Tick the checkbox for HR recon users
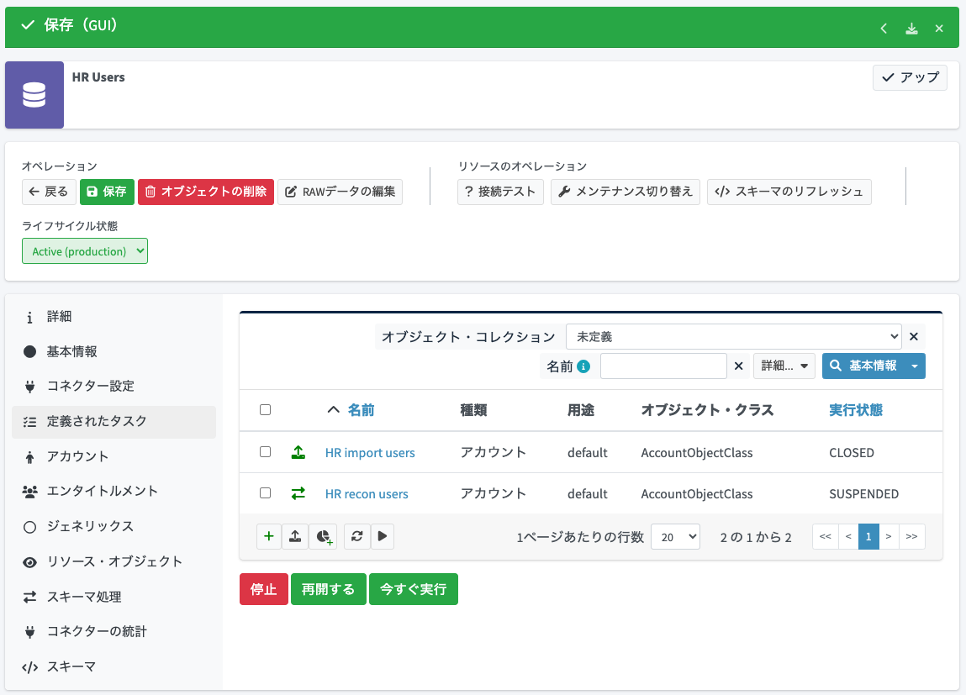 point(266,493)
